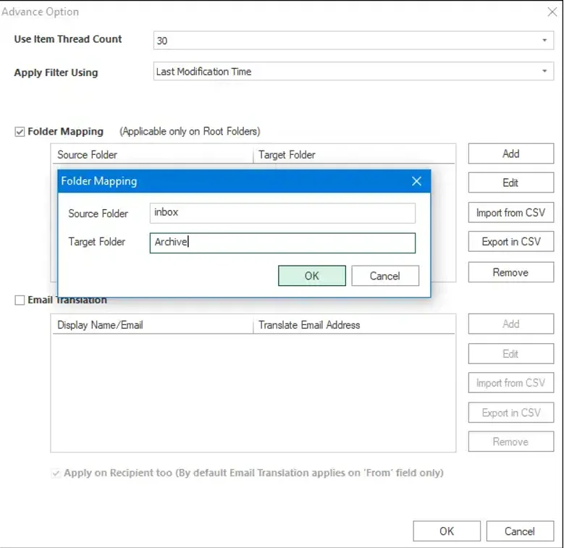This screenshot has height=548, width=564.
Task: Import folder mapping from CSV
Action: (510, 213)
